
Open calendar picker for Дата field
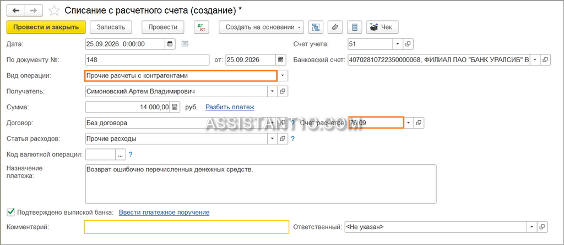(170, 44)
